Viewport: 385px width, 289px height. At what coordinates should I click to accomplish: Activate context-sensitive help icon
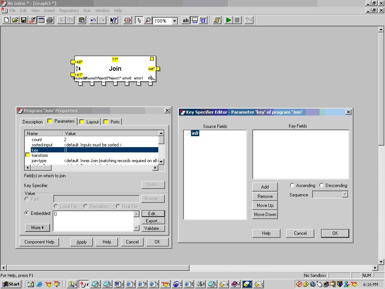coord(113,20)
